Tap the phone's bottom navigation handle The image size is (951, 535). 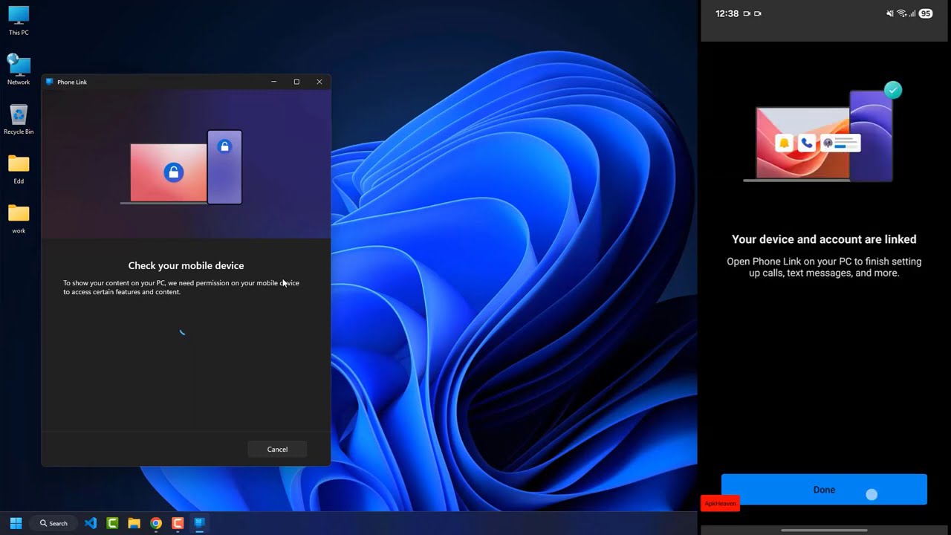[x=824, y=530]
